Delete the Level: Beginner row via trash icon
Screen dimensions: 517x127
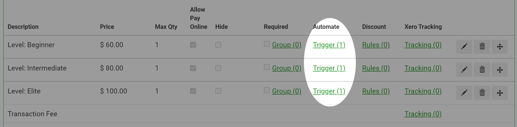[482, 46]
